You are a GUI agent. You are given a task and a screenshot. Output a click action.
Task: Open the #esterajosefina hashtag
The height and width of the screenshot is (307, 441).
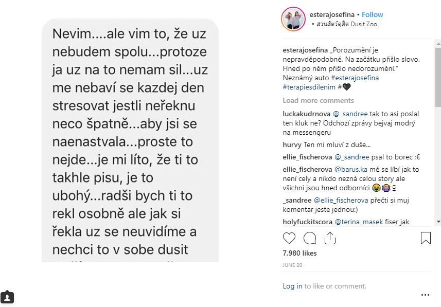click(355, 78)
